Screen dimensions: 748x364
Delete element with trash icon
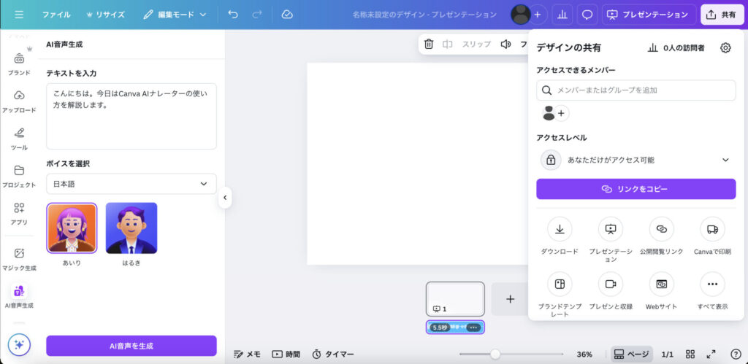click(x=429, y=44)
